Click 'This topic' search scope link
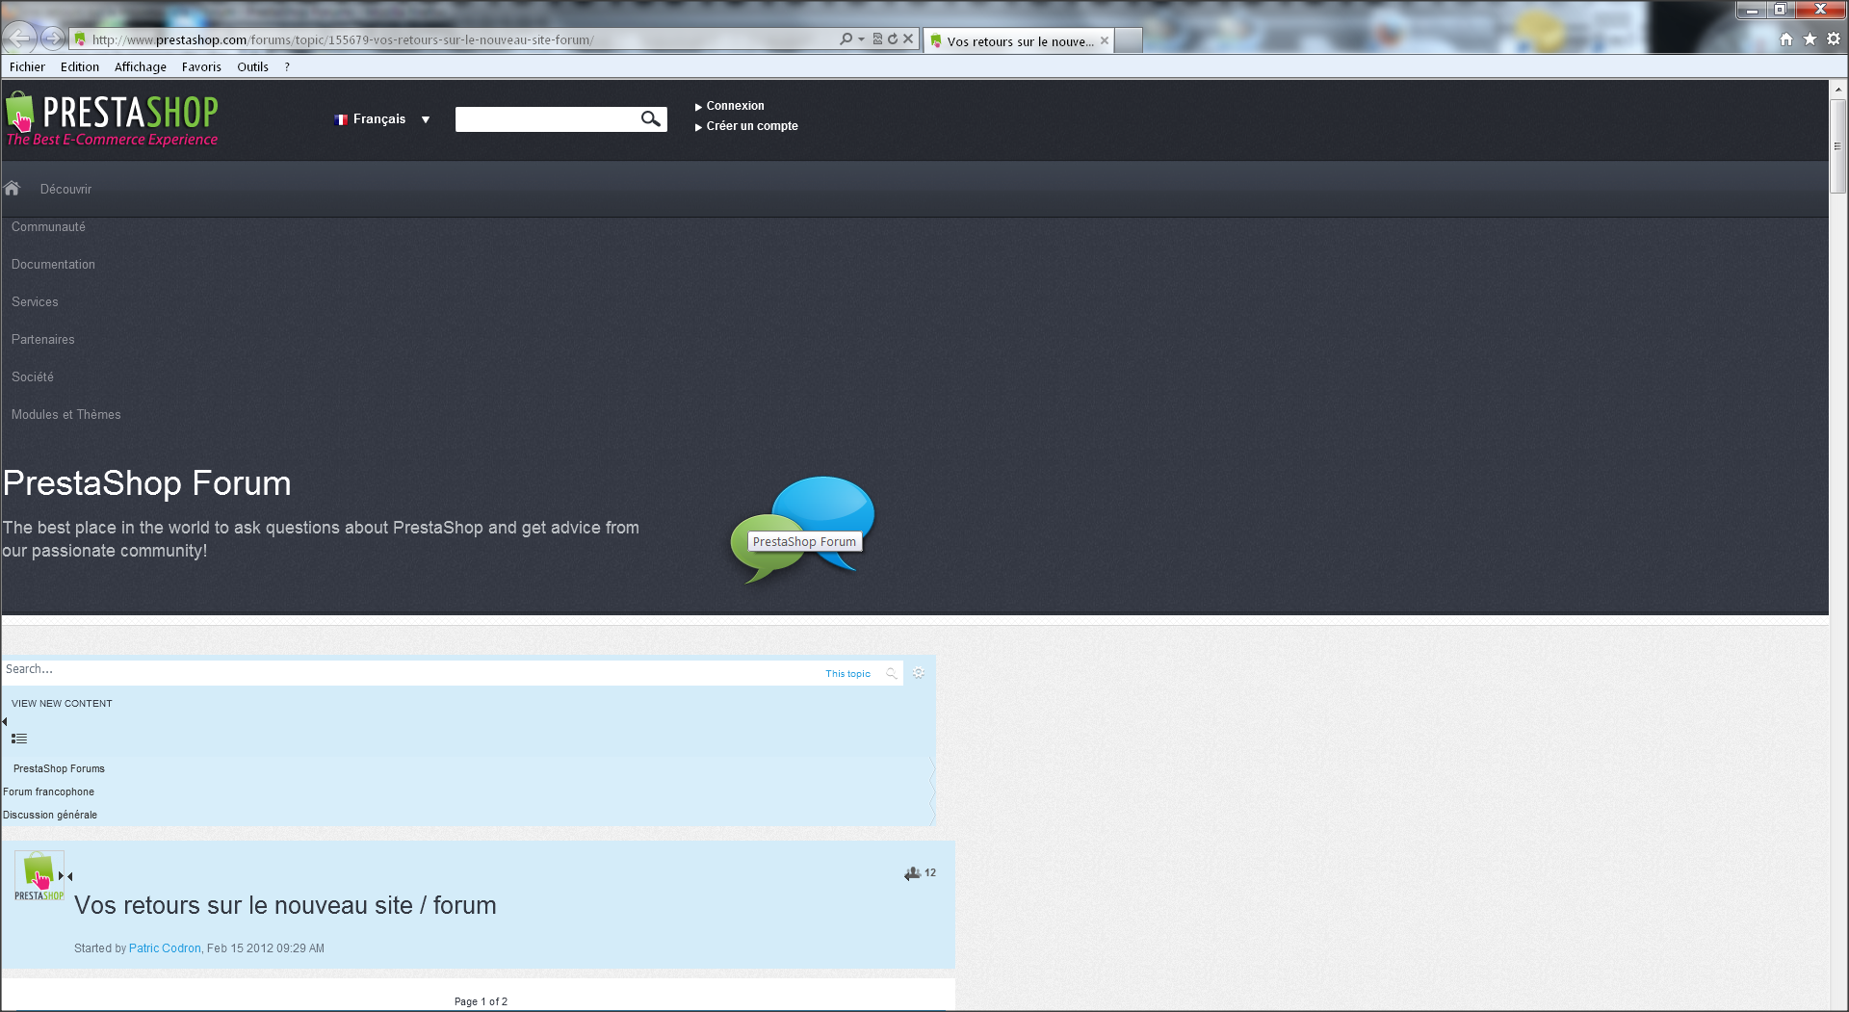This screenshot has height=1012, width=1849. (x=847, y=674)
